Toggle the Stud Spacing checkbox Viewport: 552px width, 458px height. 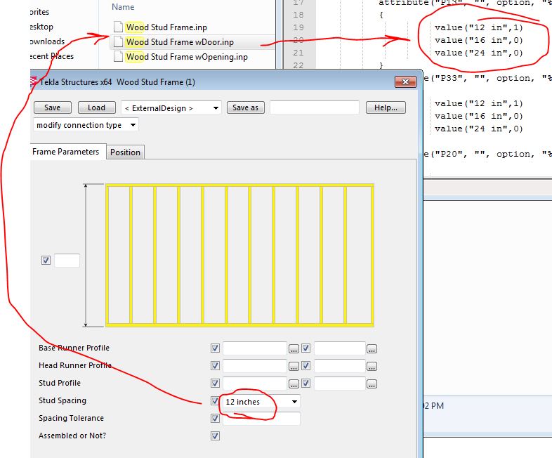pyautogui.click(x=216, y=401)
